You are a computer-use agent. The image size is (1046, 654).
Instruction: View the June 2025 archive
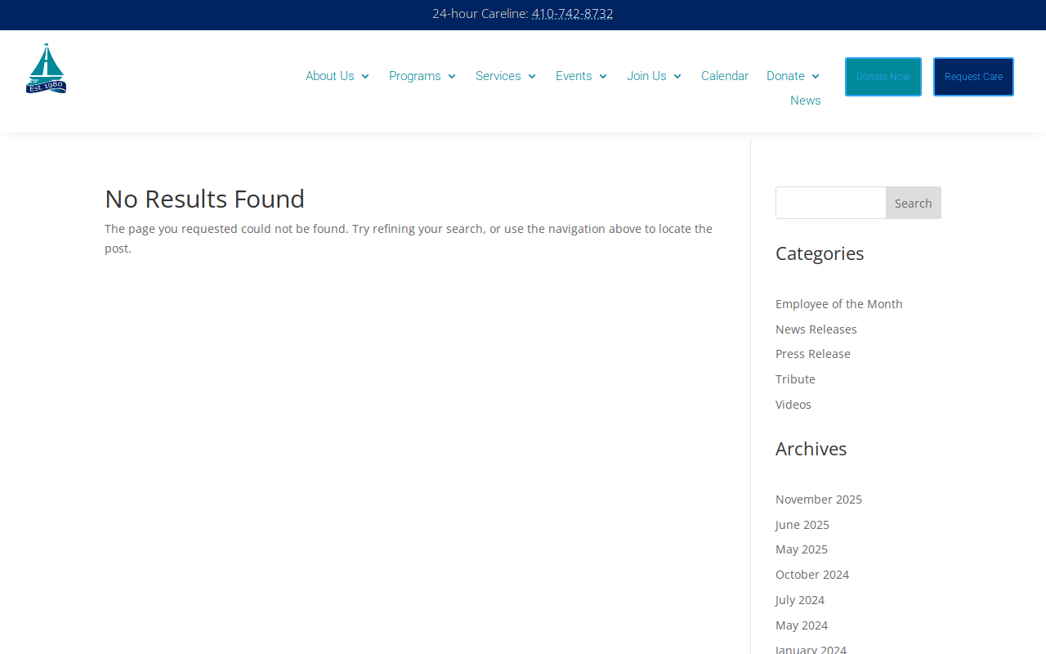[x=802, y=525]
